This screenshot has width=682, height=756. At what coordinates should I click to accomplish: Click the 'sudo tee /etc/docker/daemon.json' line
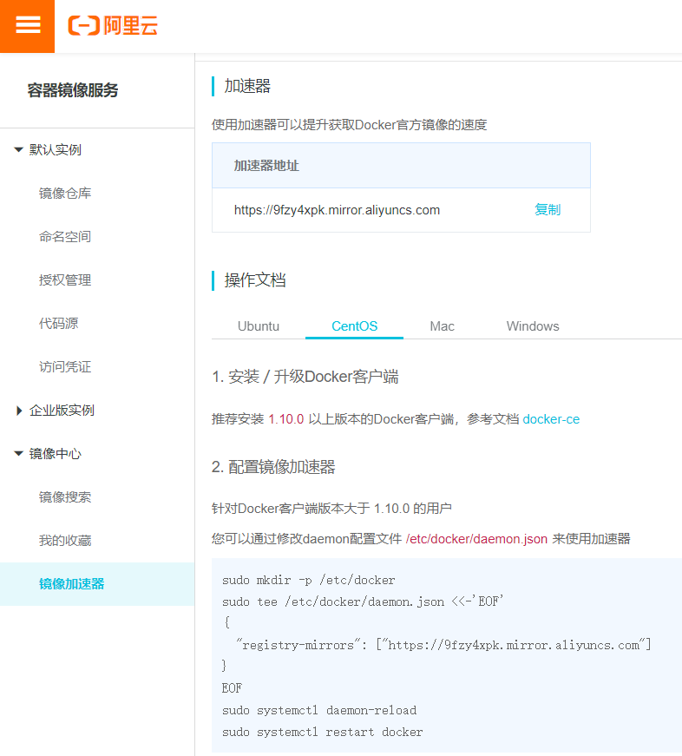pyautogui.click(x=363, y=602)
